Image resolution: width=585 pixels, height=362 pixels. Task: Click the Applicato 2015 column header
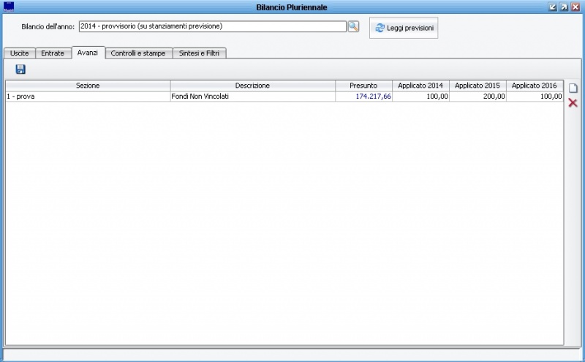click(478, 86)
